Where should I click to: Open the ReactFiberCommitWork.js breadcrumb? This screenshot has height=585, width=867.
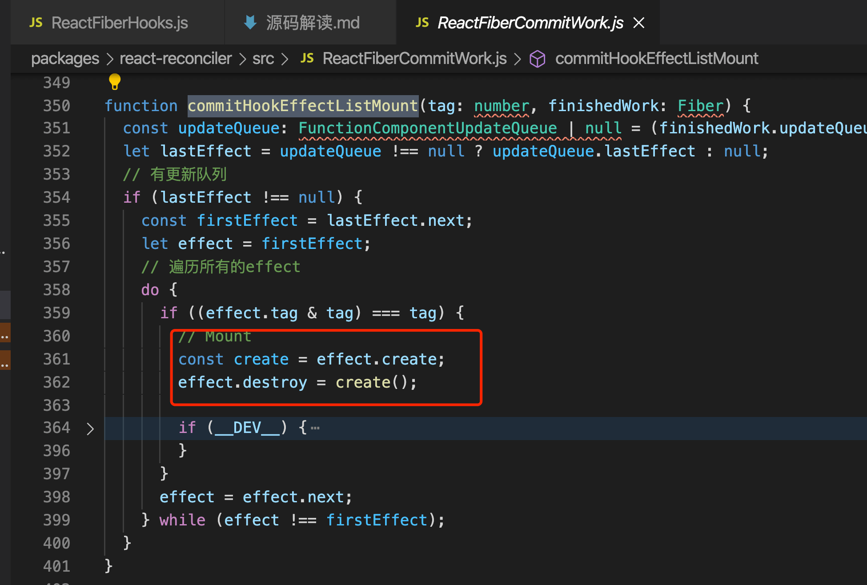414,58
